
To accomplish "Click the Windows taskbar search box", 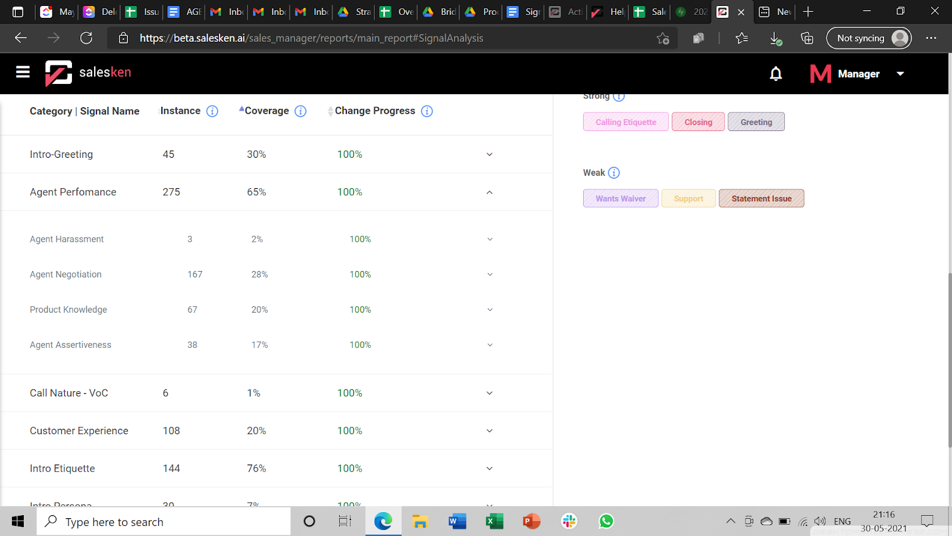I will pyautogui.click(x=164, y=522).
